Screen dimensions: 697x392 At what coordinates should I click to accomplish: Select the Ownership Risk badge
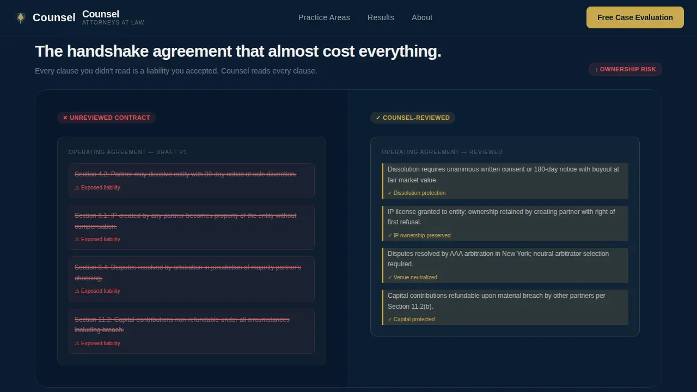coord(625,69)
